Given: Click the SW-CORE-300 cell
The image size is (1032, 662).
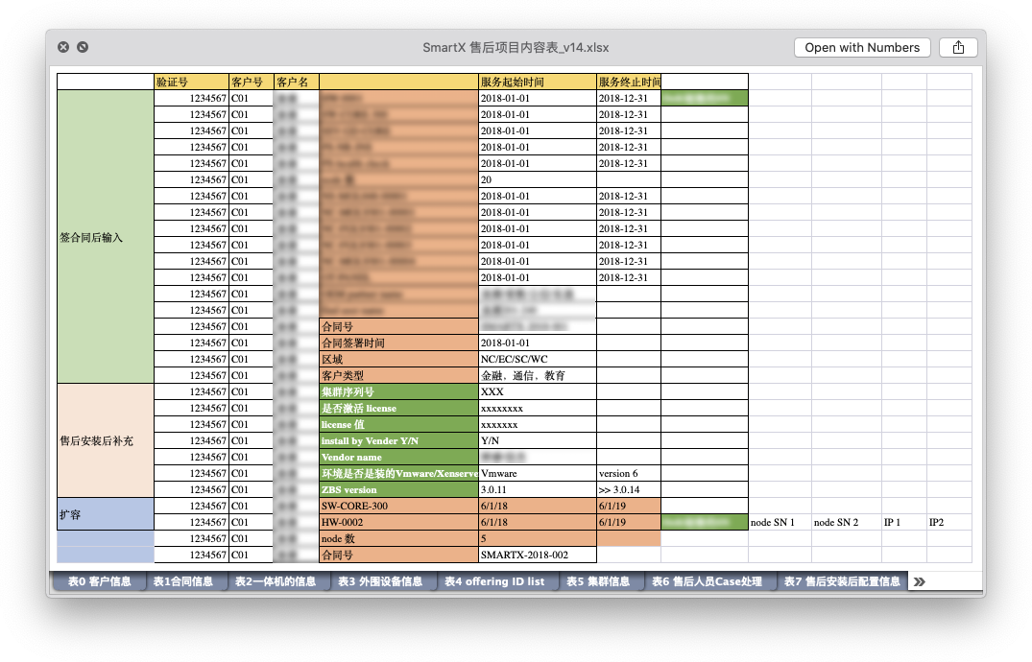Looking at the screenshot, I should tap(398, 506).
